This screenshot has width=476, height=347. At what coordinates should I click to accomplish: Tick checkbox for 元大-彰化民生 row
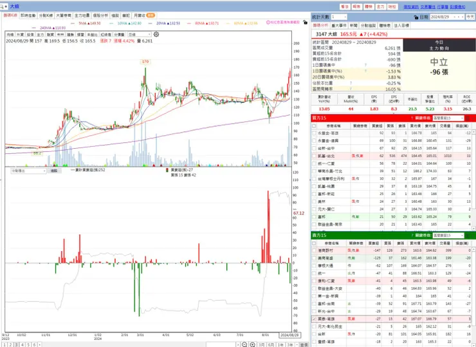pos(314,326)
